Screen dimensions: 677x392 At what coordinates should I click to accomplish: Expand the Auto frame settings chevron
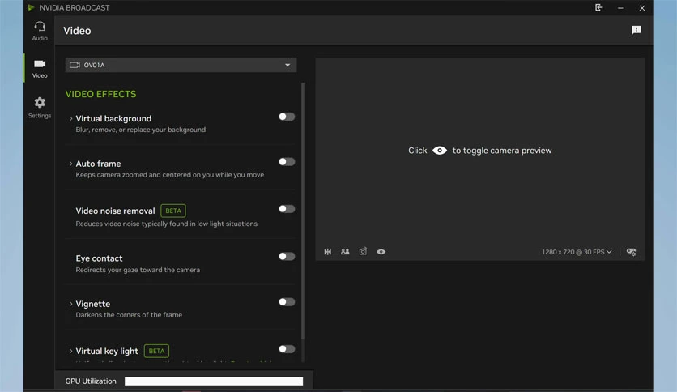(x=70, y=164)
